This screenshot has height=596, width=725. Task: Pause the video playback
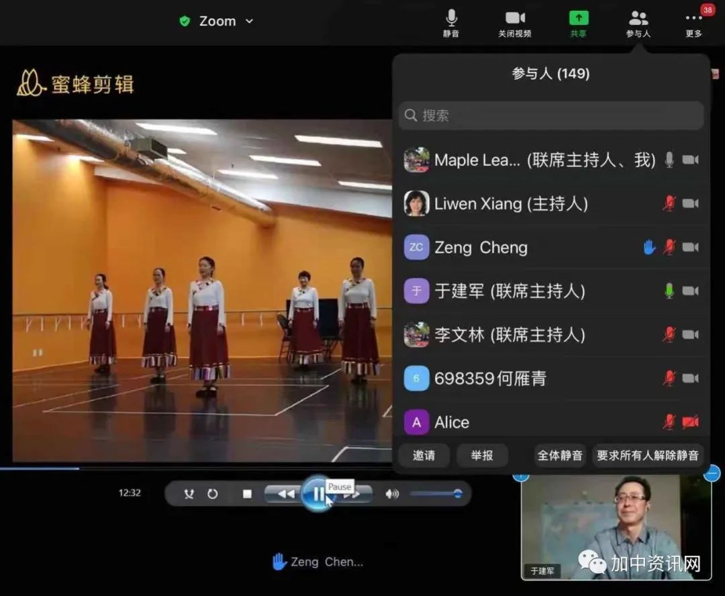pyautogui.click(x=317, y=495)
